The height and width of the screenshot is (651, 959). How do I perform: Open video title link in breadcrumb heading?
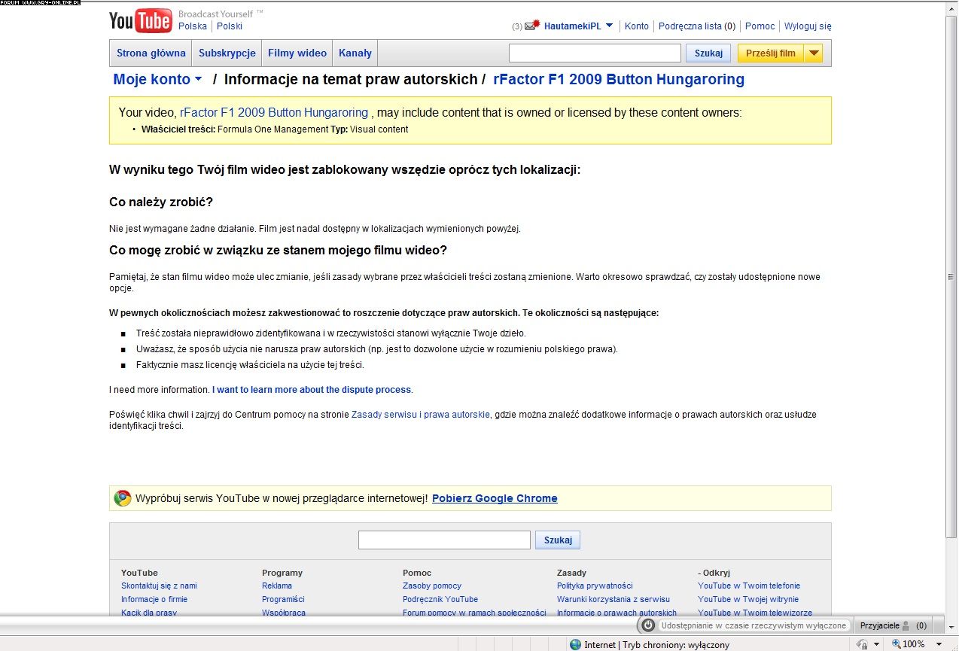tap(619, 79)
